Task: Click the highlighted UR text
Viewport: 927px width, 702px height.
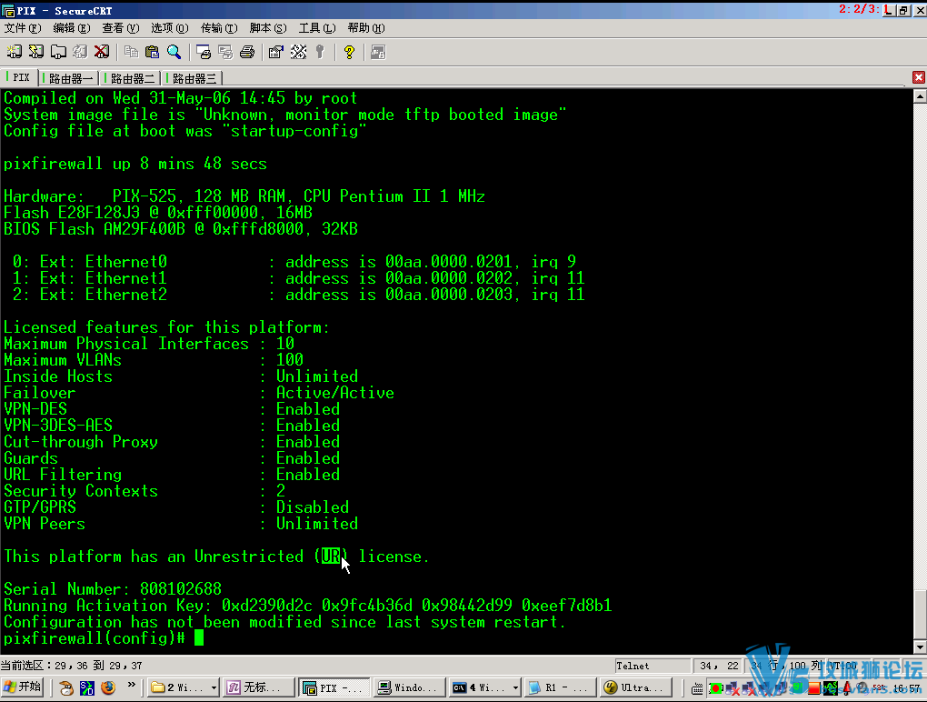Action: 331,556
